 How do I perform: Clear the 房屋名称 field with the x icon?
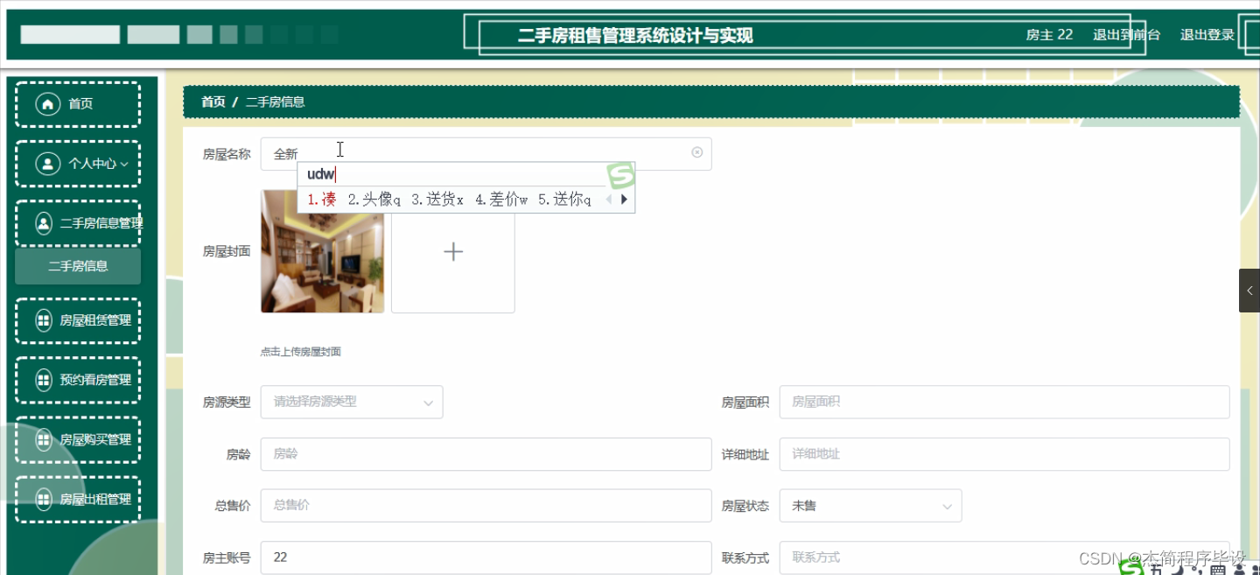tap(696, 152)
